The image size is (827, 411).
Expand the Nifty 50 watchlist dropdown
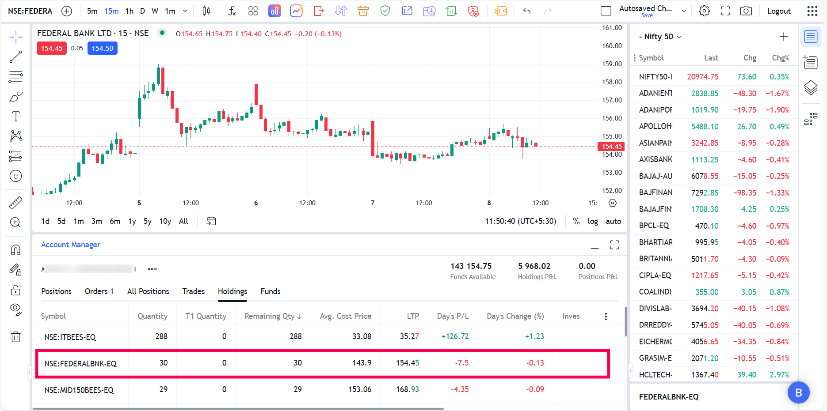(679, 37)
